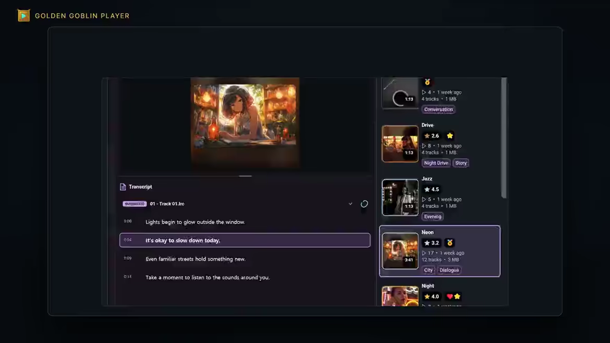Click the red heart icon on Night

pyautogui.click(x=450, y=296)
